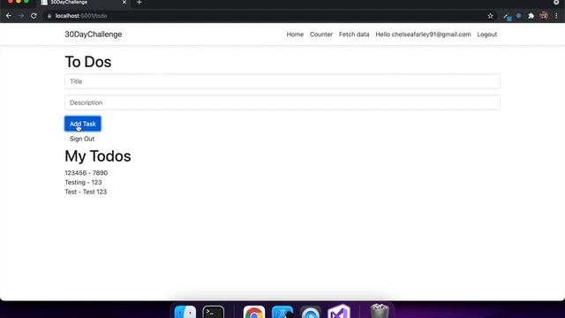Click the browser forward arrow
Viewport: 565px width, 318px height.
[x=21, y=16]
